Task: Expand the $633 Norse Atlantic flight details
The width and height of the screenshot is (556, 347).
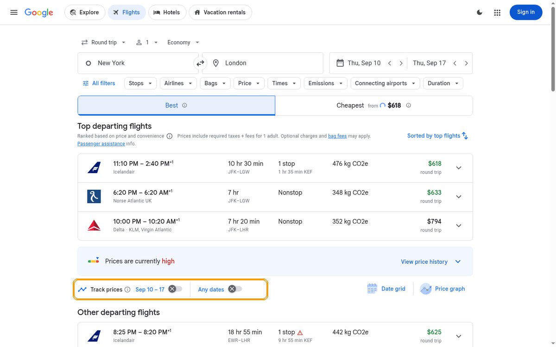Action: (x=459, y=197)
